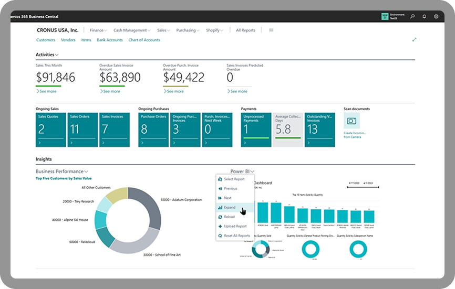Toggle the Power BI dropdown chevron
455x289 pixels.
[x=252, y=172]
